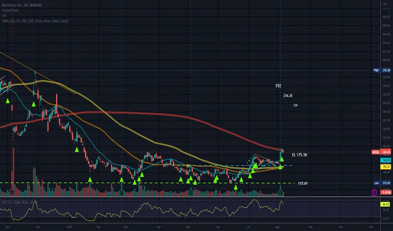Select the 400.00 price axis tick
The width and height of the screenshot is (393, 231).
click(386, 60)
